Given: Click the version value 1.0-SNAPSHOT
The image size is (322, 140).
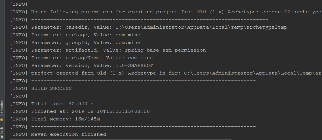Looking at the screenshot, I should [134, 65].
